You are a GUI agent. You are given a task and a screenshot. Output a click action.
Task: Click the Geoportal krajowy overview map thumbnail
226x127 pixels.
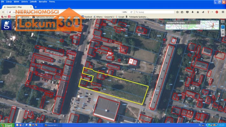click(192, 25)
